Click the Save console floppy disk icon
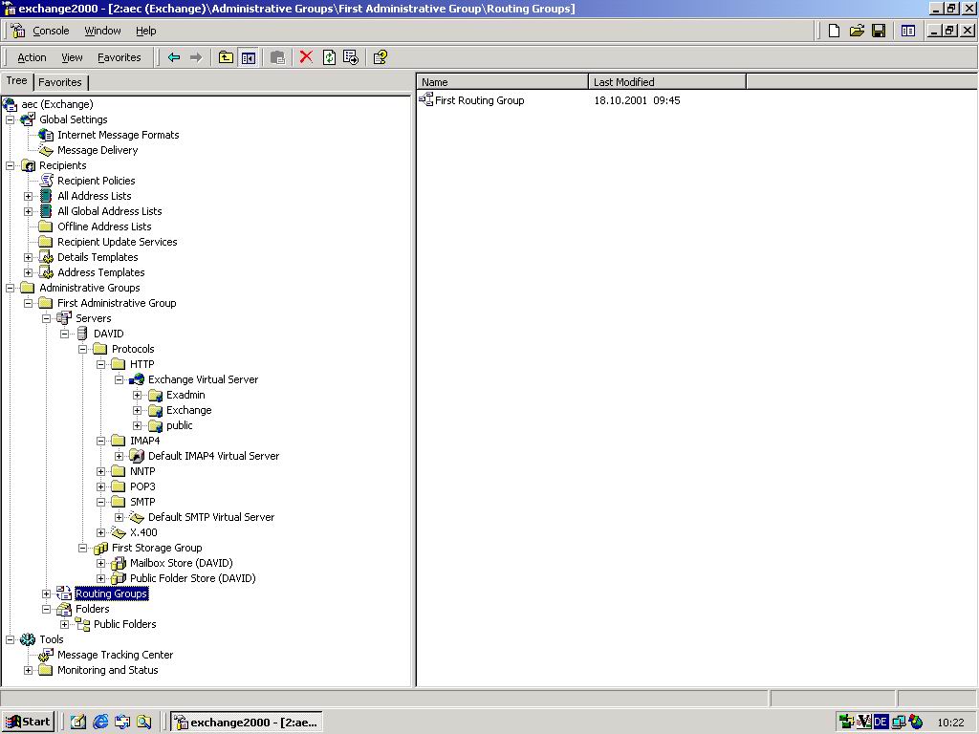Screen dimensions: 979x734 tap(879, 31)
